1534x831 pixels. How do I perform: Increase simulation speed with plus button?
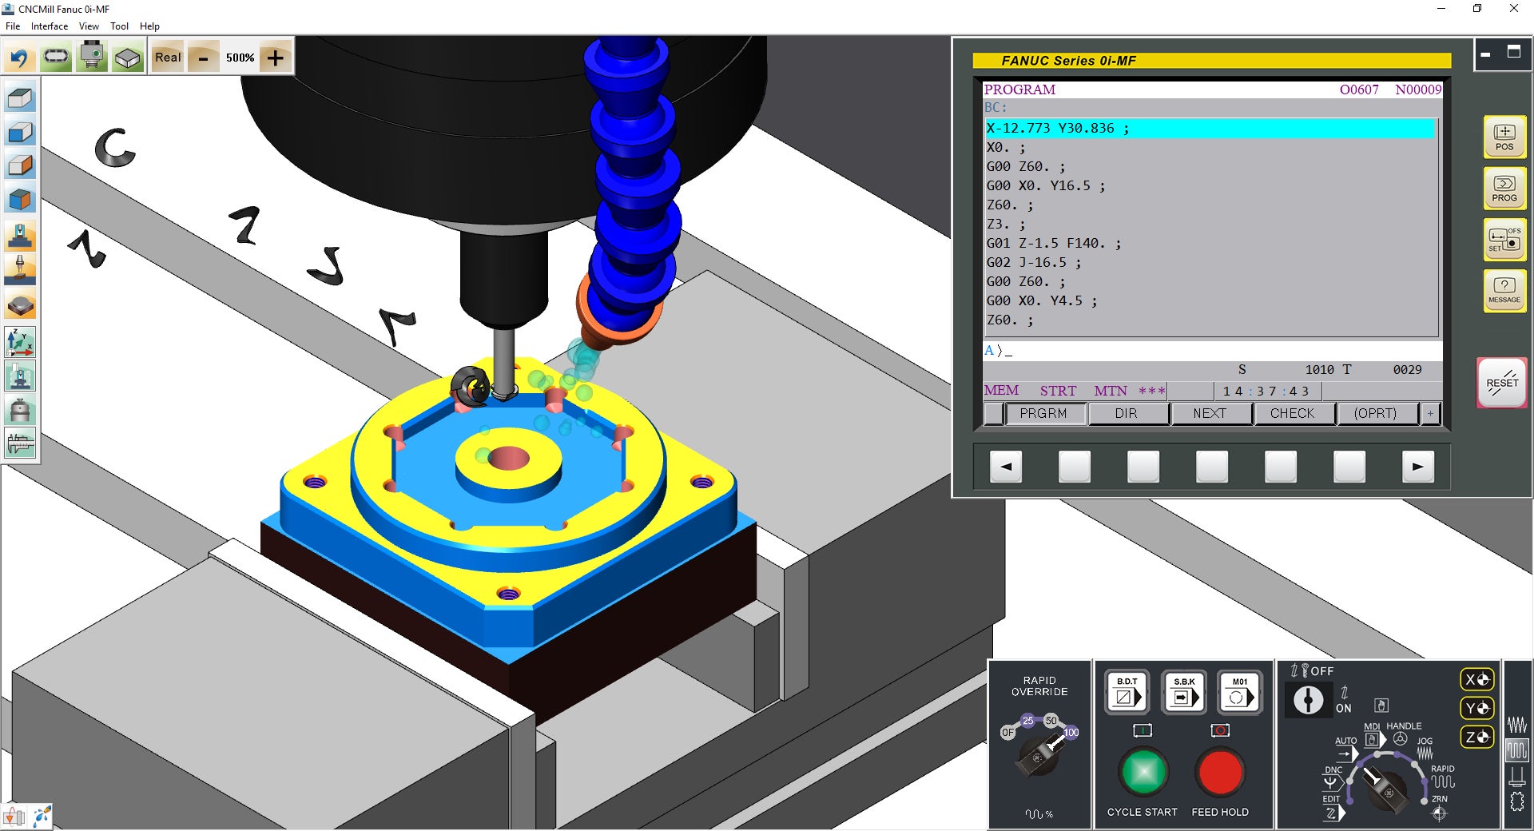[x=275, y=58]
